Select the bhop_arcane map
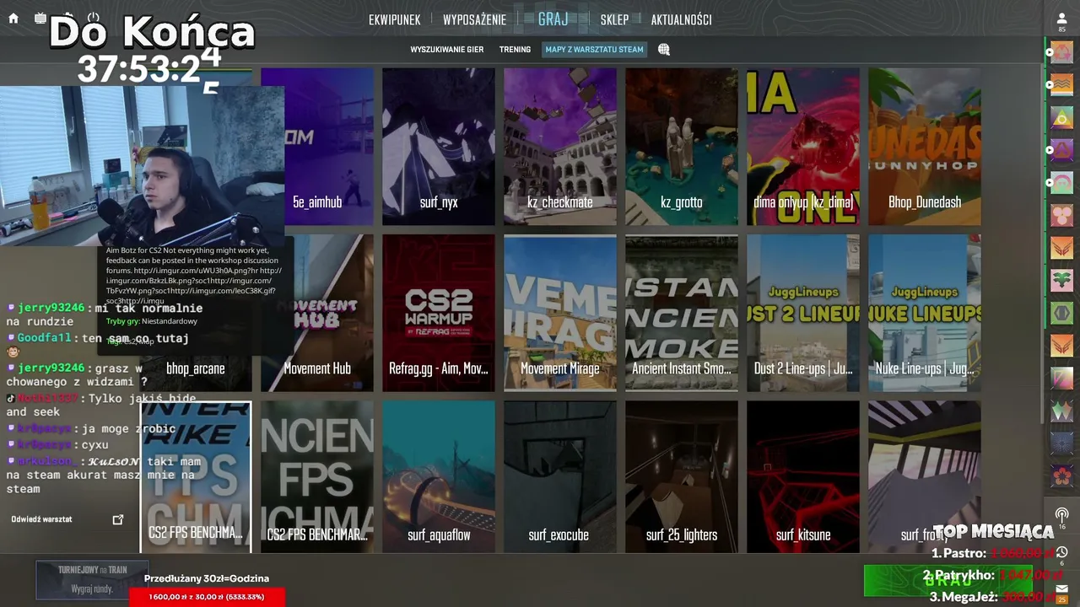 click(x=196, y=368)
